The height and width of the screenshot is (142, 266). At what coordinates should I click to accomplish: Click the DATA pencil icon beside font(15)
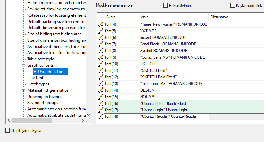click(100, 97)
